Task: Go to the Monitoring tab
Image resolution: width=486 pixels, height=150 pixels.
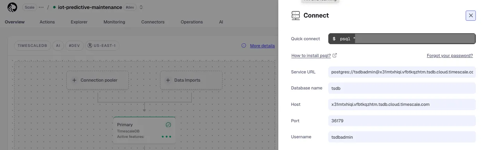Action: click(x=114, y=22)
